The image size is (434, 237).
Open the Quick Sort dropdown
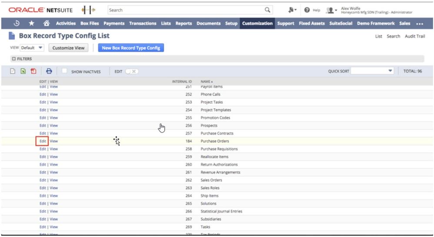372,71
